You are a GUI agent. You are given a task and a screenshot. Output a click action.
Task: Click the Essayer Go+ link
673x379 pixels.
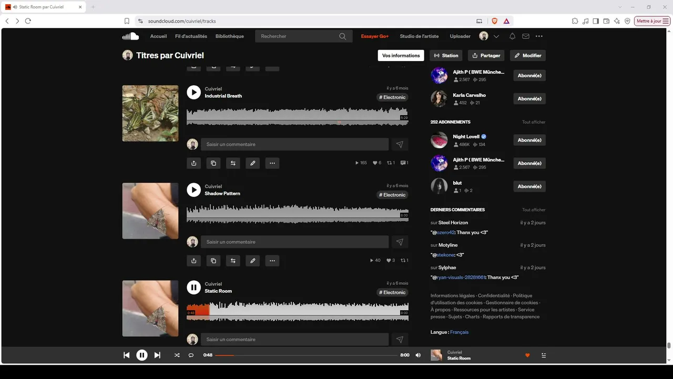tap(375, 36)
